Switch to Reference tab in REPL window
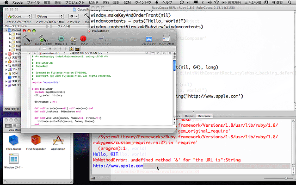This screenshot has width=296, height=185. tap(204, 116)
